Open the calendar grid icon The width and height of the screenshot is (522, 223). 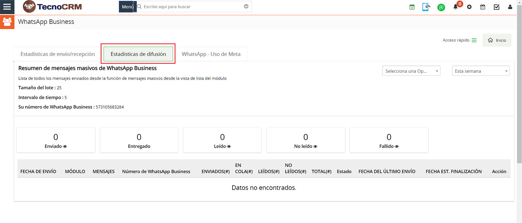tap(483, 7)
